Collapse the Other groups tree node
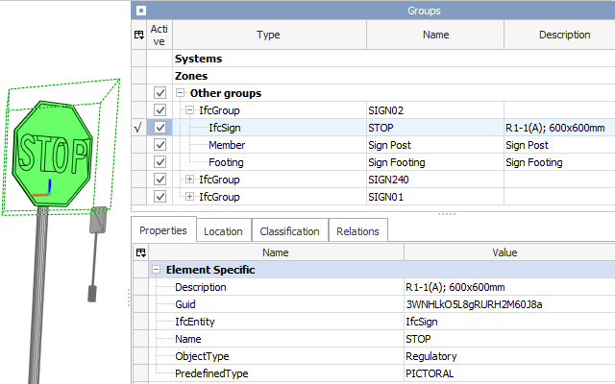 coord(181,93)
